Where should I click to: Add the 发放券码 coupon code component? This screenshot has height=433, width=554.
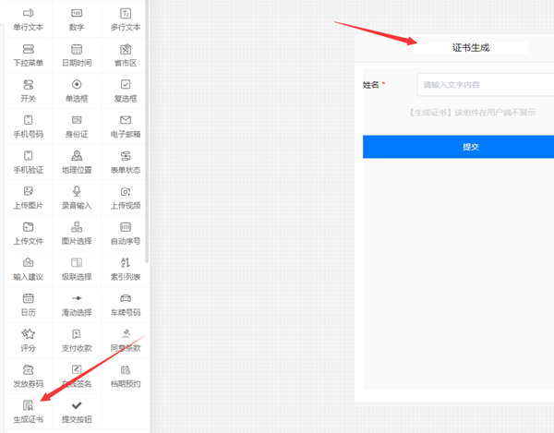tap(29, 377)
